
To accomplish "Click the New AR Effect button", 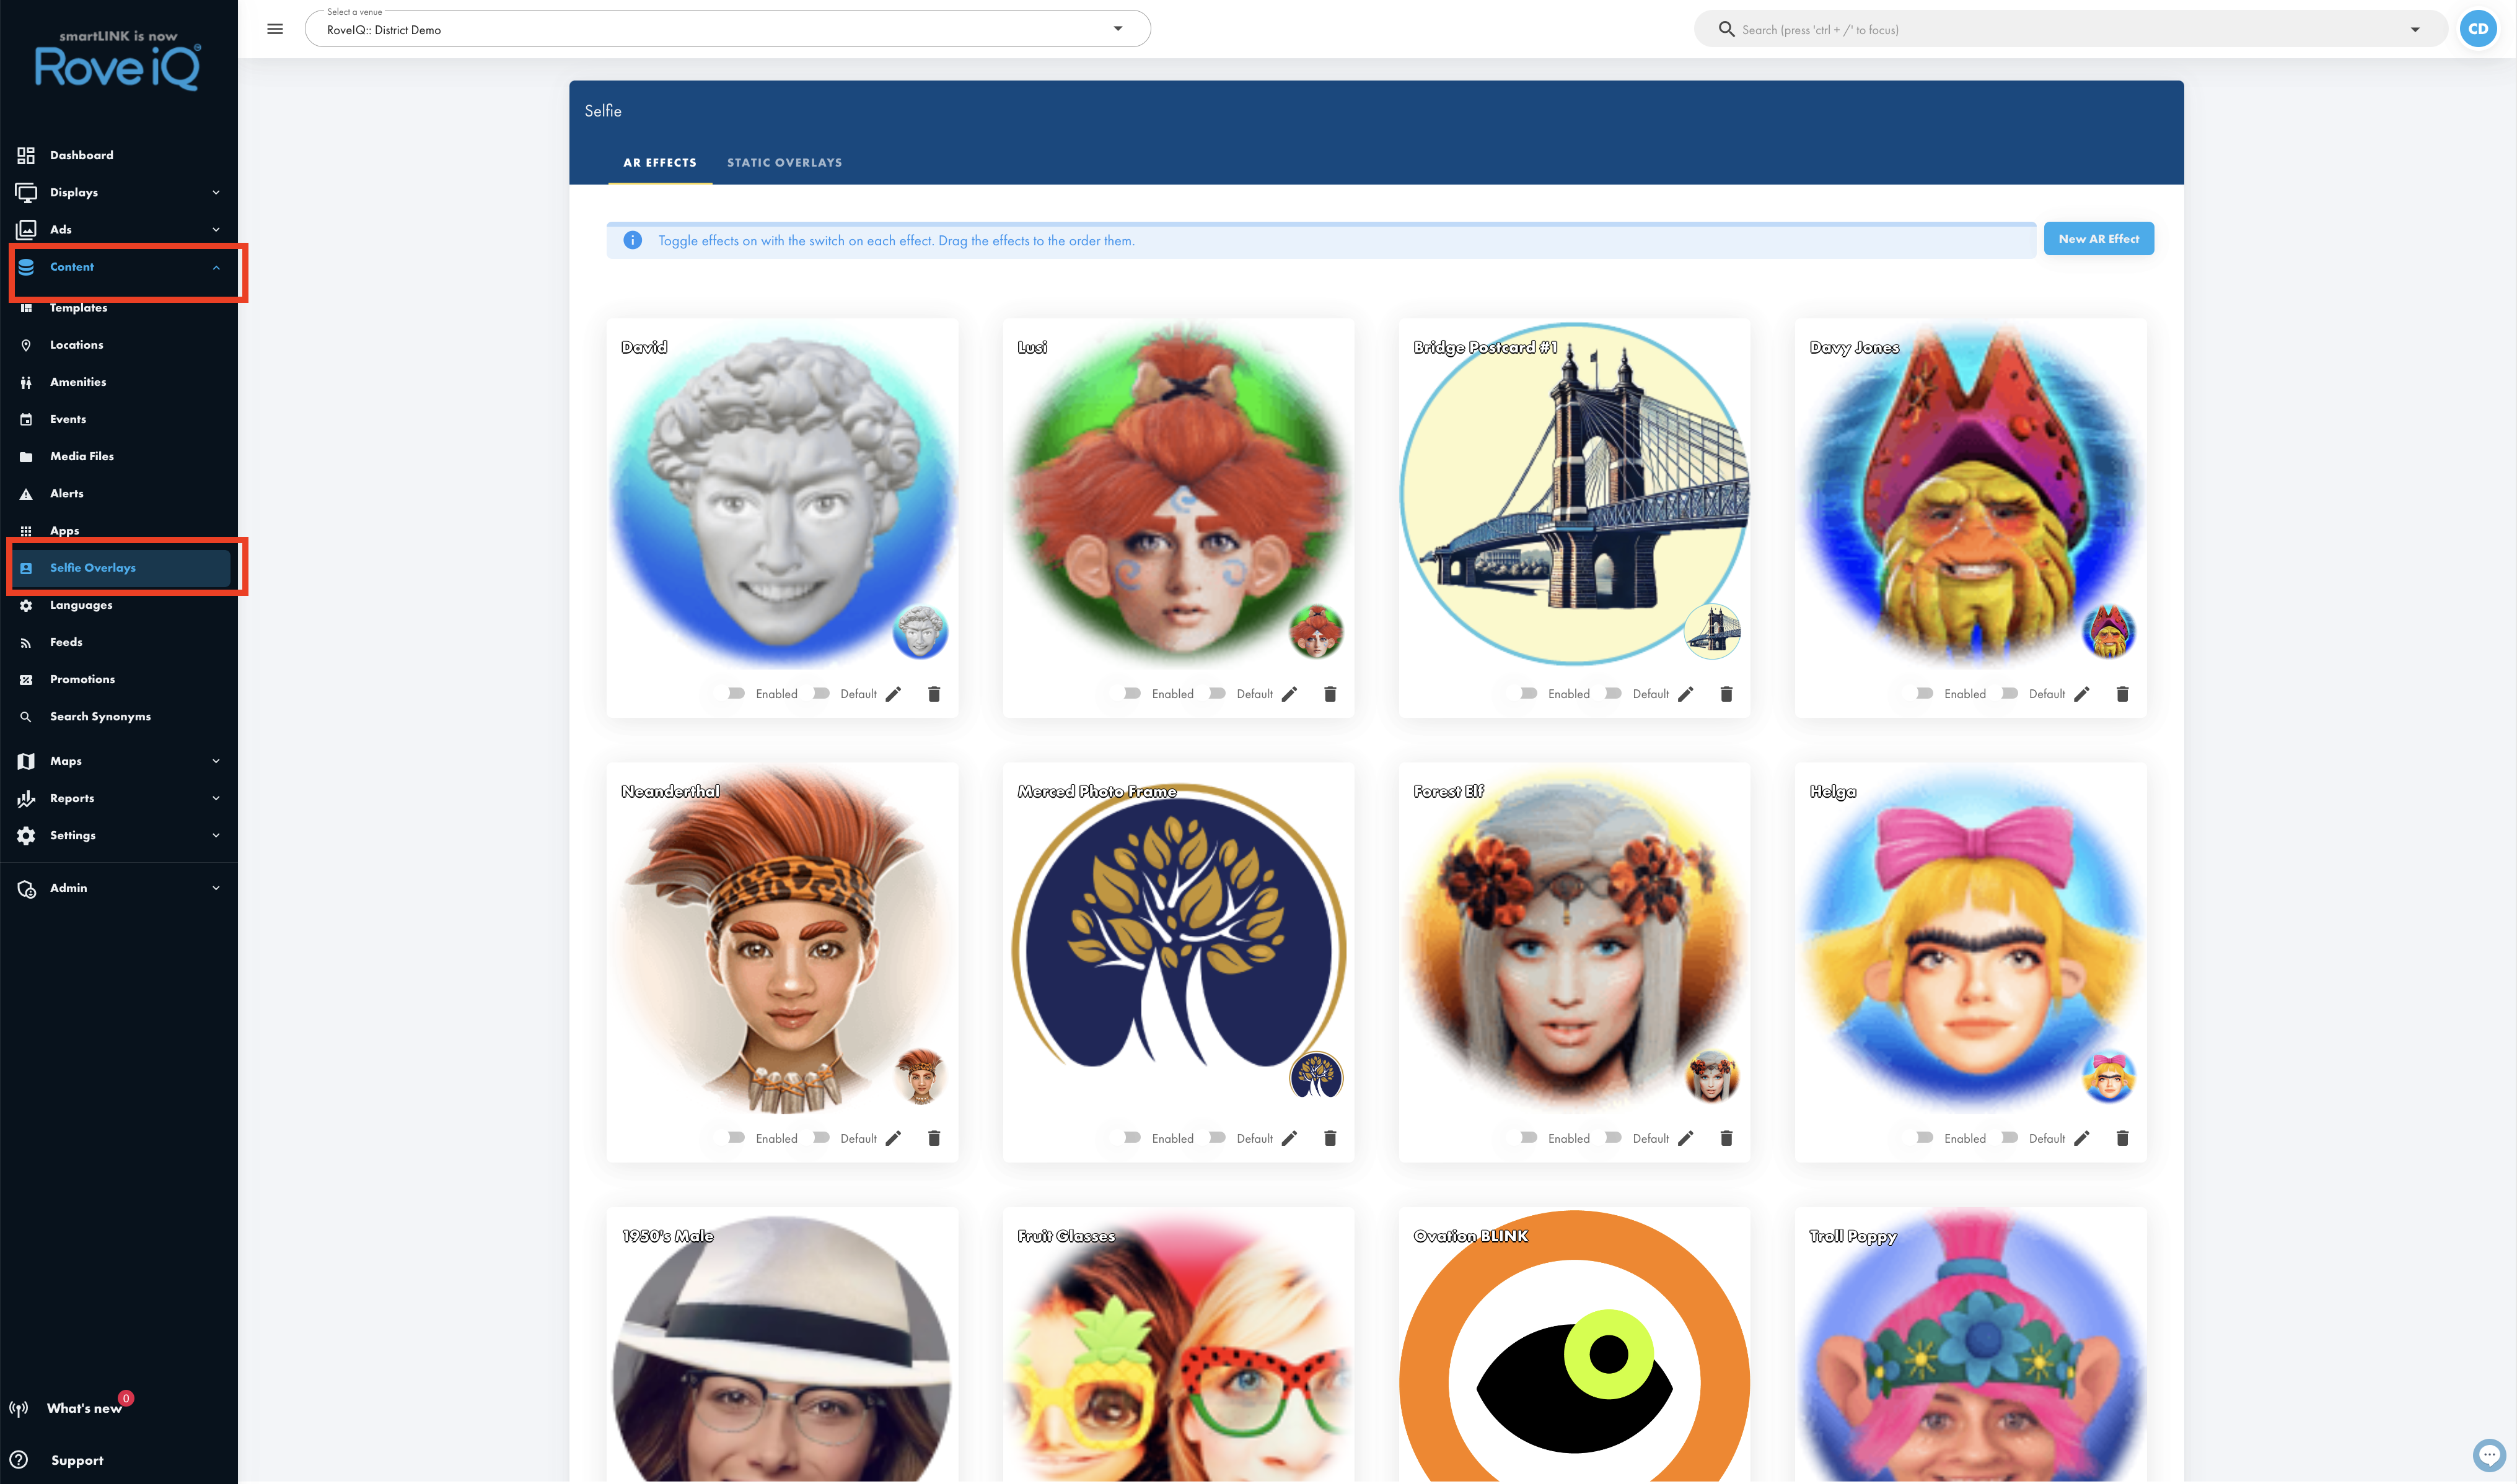I will pos(2098,239).
